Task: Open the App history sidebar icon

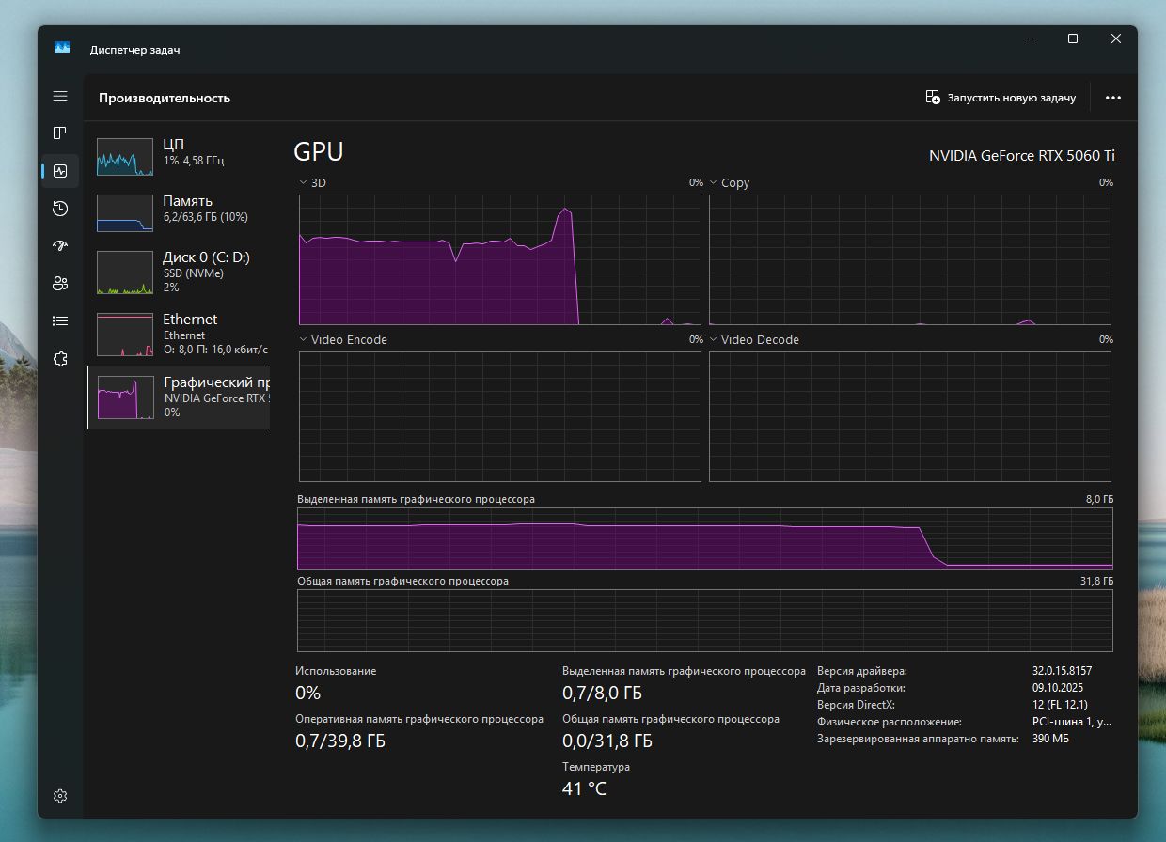Action: (60, 209)
